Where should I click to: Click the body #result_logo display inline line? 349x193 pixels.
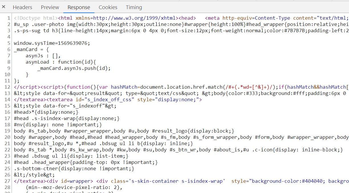104,143
